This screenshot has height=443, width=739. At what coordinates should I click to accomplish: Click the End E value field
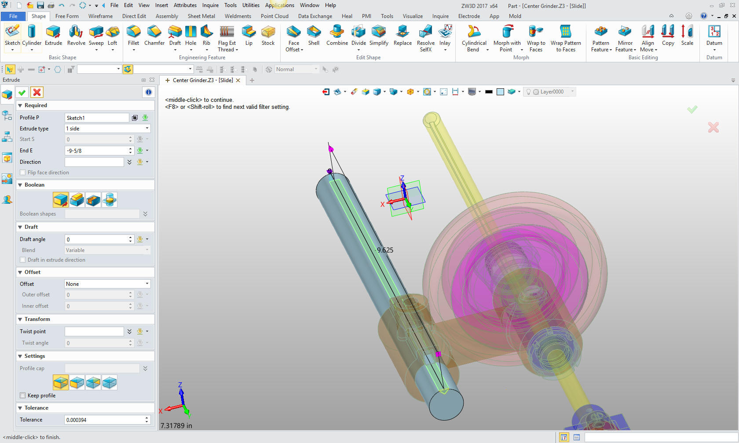[x=96, y=151]
